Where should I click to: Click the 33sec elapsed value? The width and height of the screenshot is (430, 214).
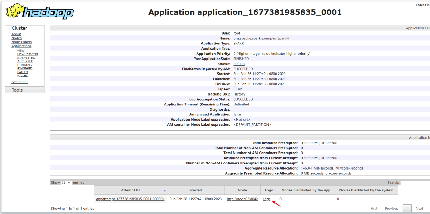click(x=238, y=89)
